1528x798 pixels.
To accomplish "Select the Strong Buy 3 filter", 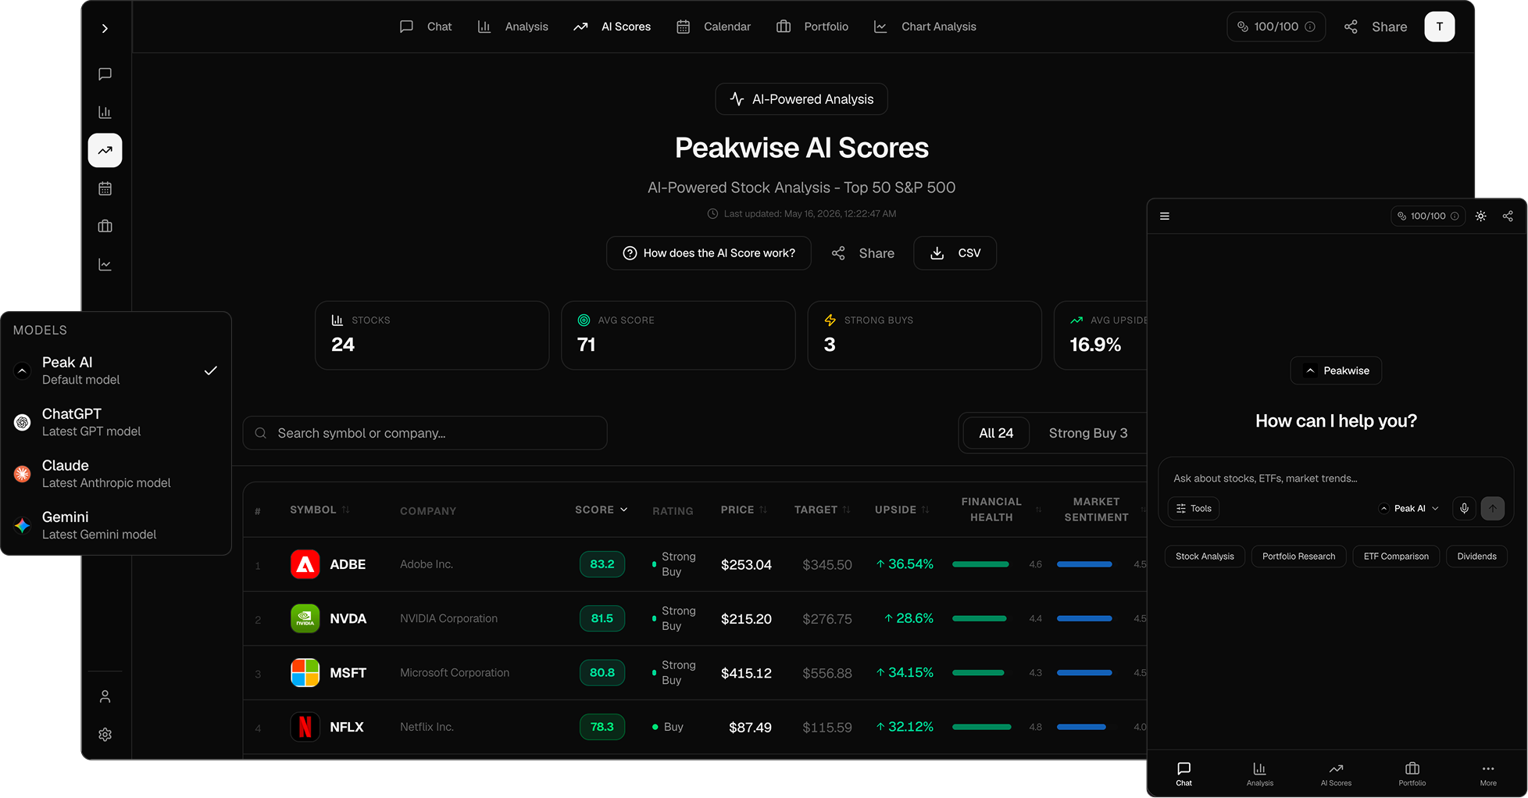I will (x=1088, y=433).
